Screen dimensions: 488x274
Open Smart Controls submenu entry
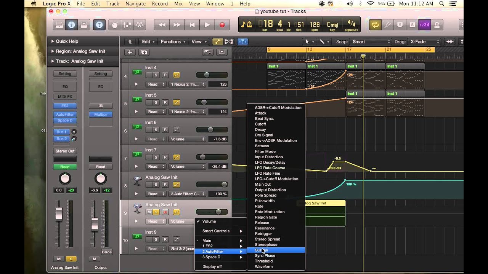tap(220, 231)
